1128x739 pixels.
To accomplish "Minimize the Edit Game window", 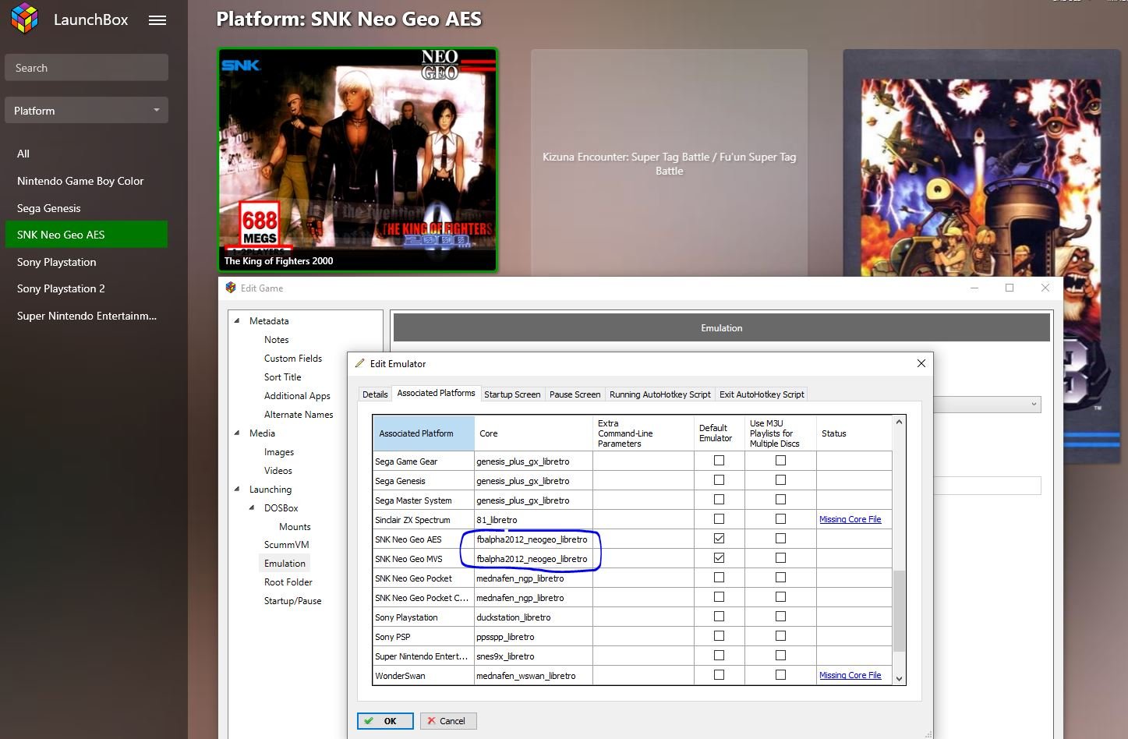I will tap(974, 288).
